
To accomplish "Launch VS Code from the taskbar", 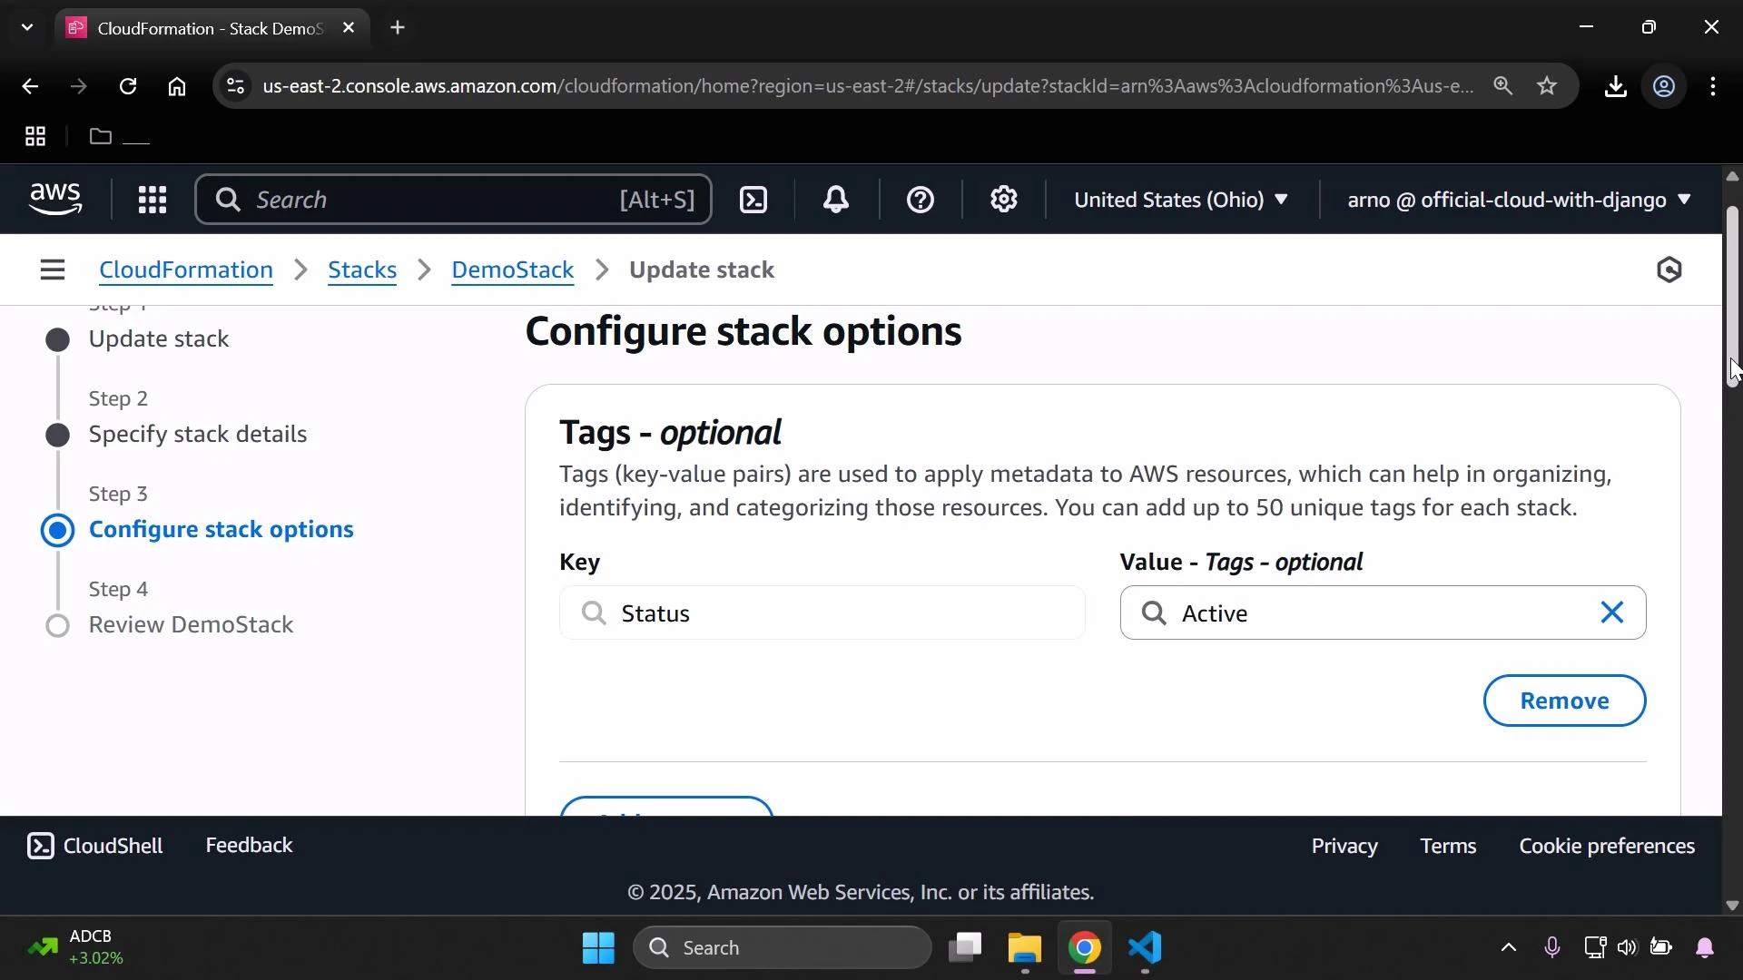I will 1145,949.
